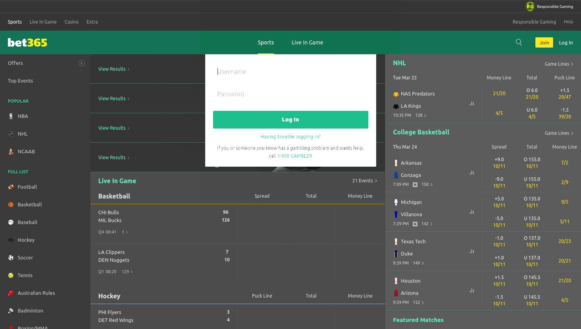Expand 142 markets for Michigan vs Villanova
The height and width of the screenshot is (329, 581).
coord(427,224)
